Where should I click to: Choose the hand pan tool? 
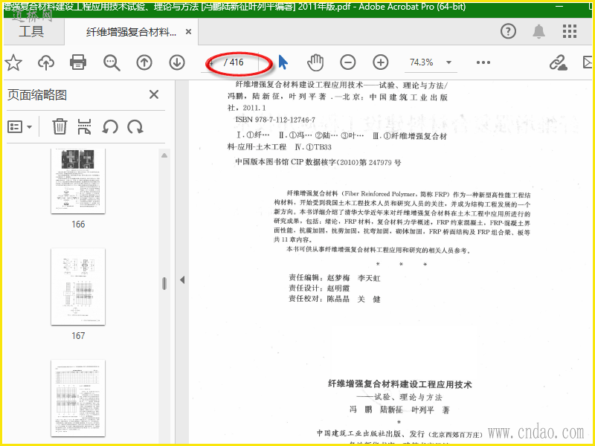[315, 62]
